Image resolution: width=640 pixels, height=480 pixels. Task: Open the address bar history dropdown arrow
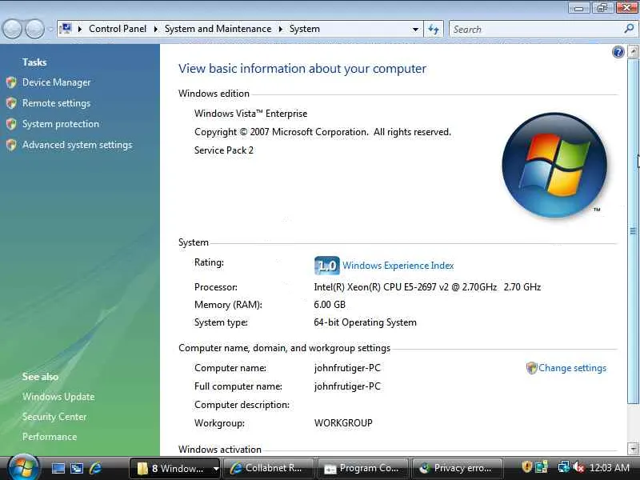(x=415, y=30)
